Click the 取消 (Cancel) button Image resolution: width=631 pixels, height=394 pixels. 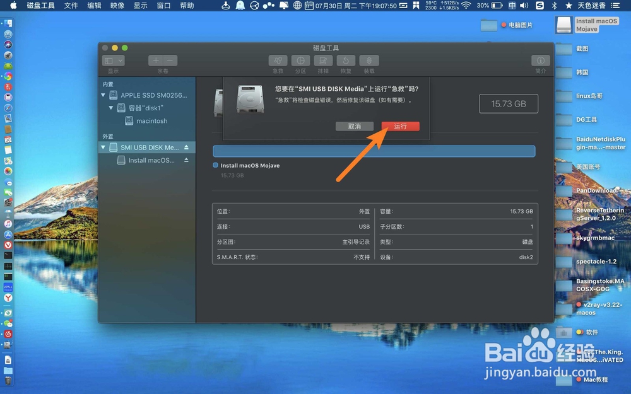(x=355, y=126)
